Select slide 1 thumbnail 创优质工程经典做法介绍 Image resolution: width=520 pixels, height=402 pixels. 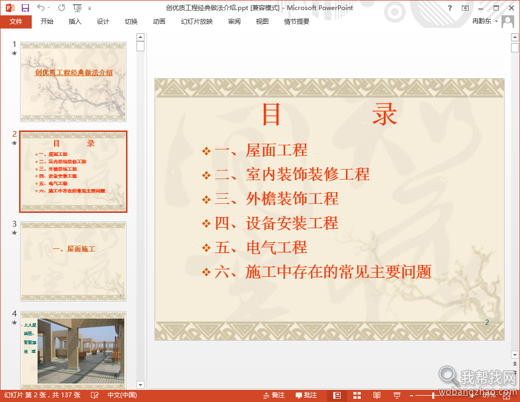[x=74, y=82]
